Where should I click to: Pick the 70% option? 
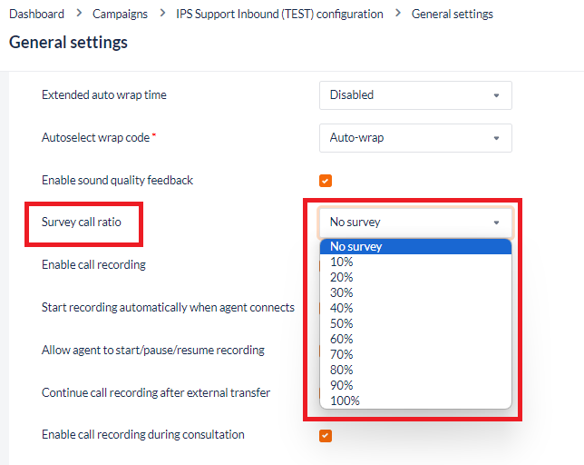[x=342, y=354]
